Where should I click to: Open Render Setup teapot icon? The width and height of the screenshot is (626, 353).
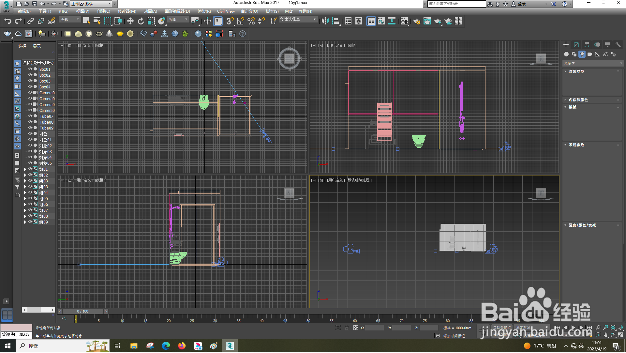tap(416, 21)
